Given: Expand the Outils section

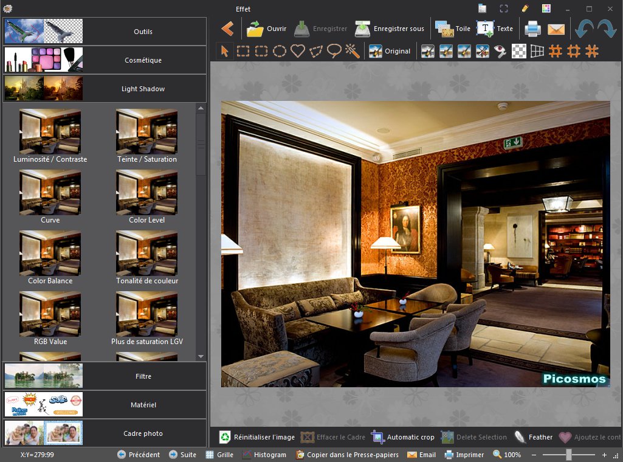Looking at the screenshot, I should coord(105,32).
